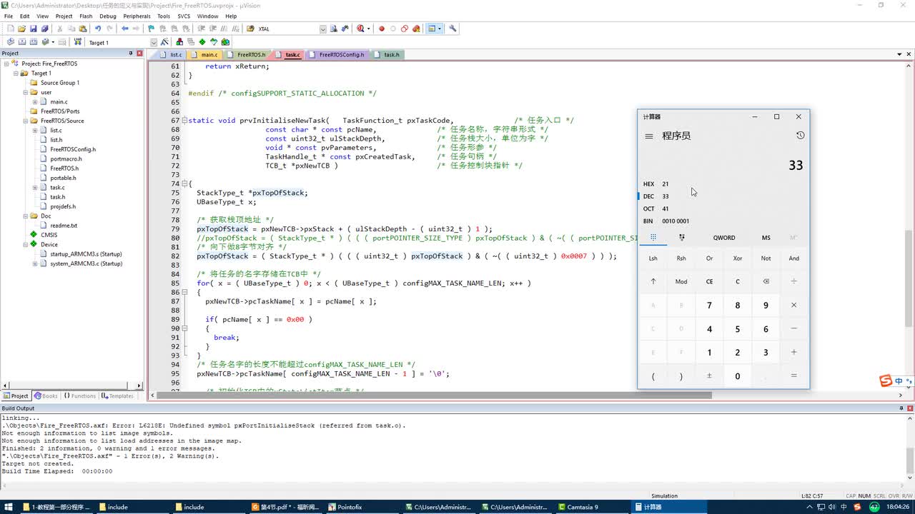
Task: Expand system_ARMCM3.c (Startup) node
Action: (34, 263)
